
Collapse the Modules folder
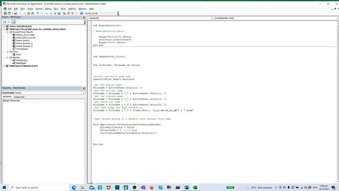7,58
